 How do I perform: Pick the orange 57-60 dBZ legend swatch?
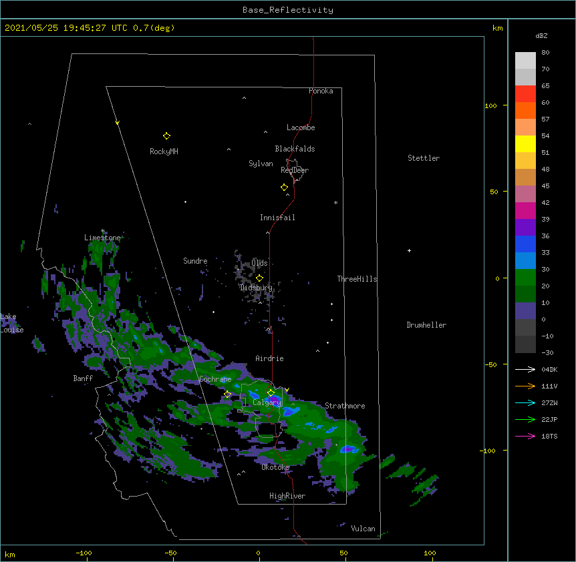click(x=525, y=110)
